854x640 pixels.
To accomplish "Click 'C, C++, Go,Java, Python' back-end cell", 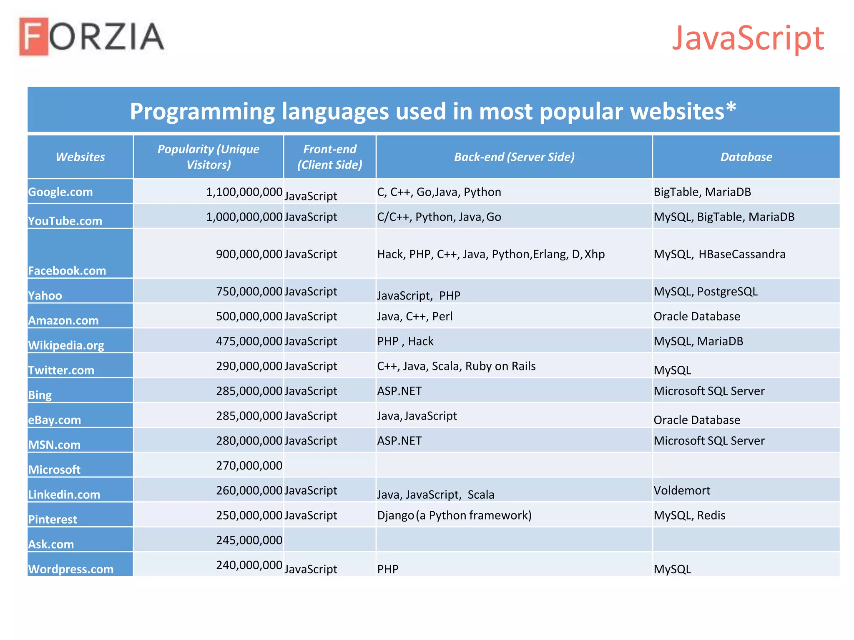I will click(439, 192).
